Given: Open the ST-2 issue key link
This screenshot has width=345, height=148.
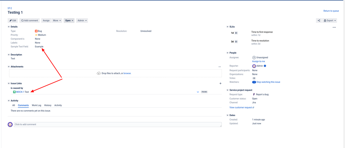Looking at the screenshot, I should click(x=10, y=8).
